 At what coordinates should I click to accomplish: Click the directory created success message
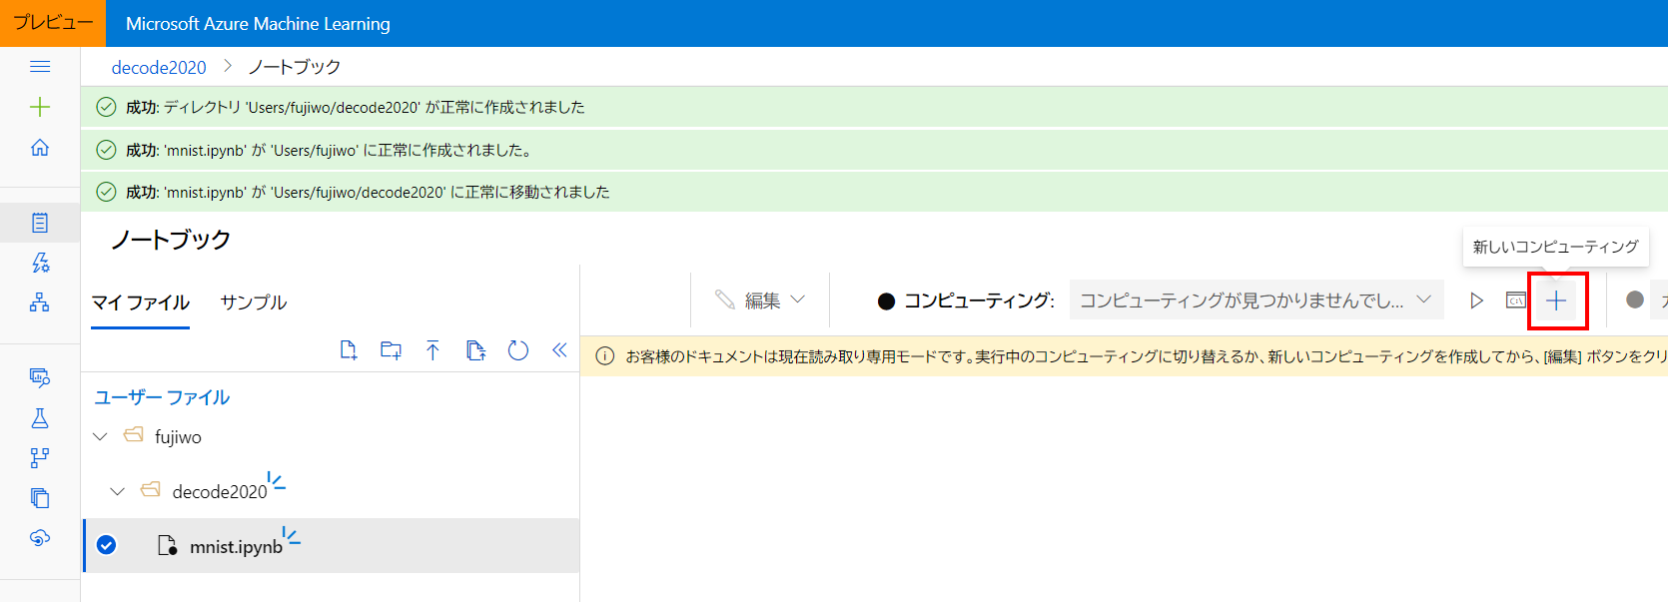(x=355, y=107)
